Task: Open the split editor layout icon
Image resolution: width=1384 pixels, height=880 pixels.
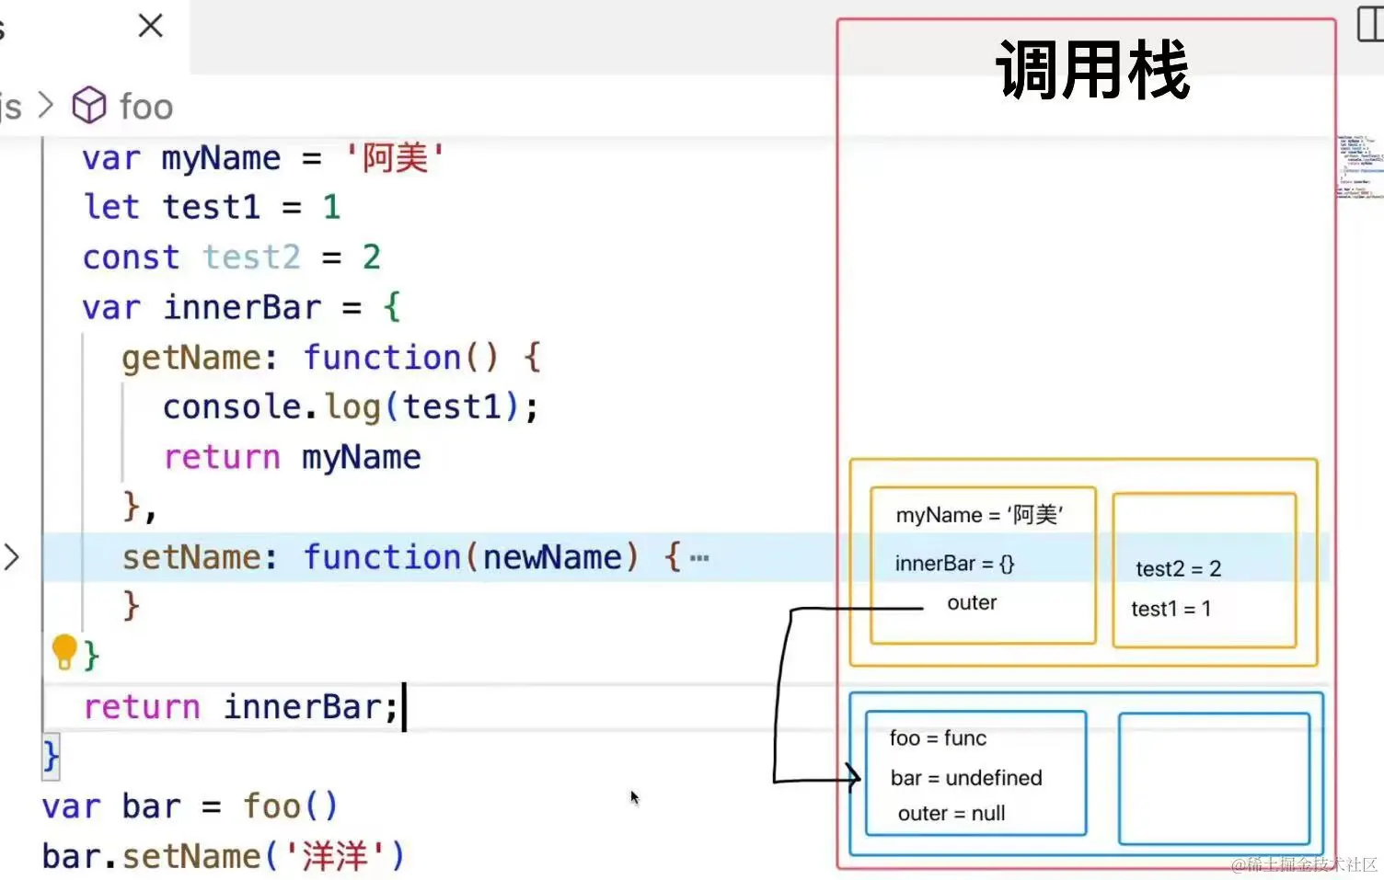Action: 1371,24
